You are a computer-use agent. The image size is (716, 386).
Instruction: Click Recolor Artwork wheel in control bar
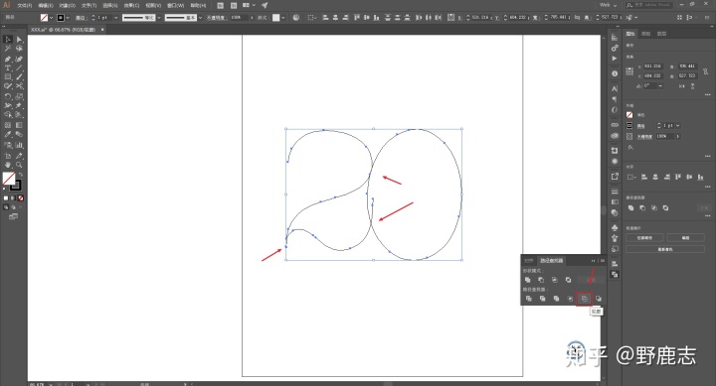click(x=296, y=17)
